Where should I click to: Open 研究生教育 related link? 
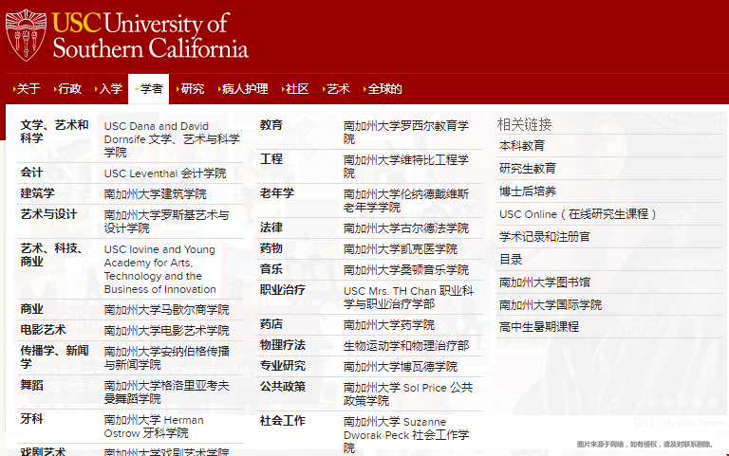pyautogui.click(x=527, y=169)
